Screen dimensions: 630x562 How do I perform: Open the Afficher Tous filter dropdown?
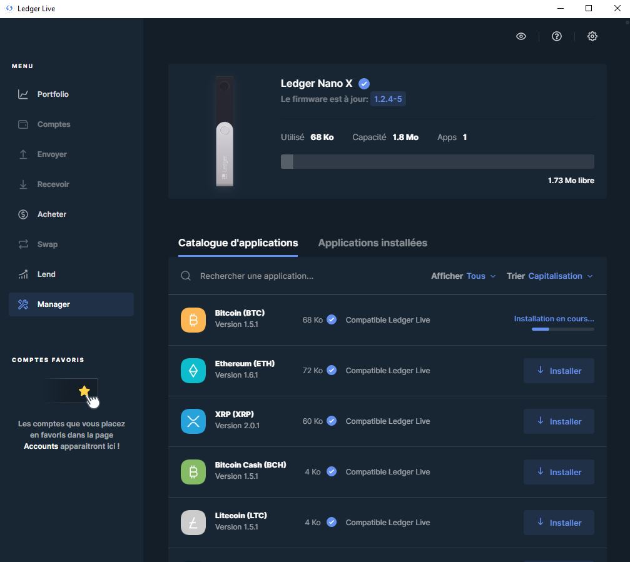pyautogui.click(x=463, y=276)
